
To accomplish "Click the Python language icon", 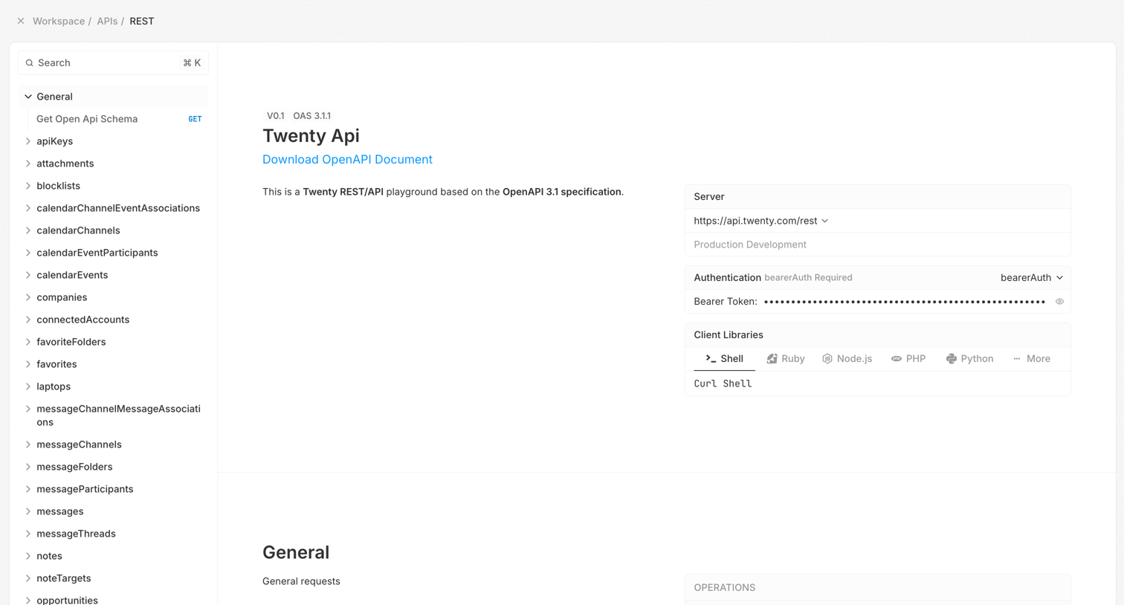I will coord(951,358).
